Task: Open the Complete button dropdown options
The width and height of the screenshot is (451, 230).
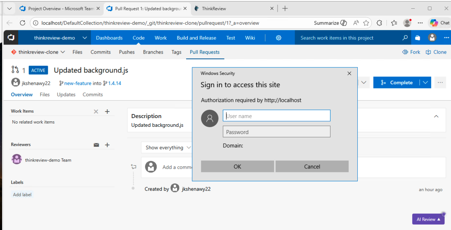Action: point(425,83)
